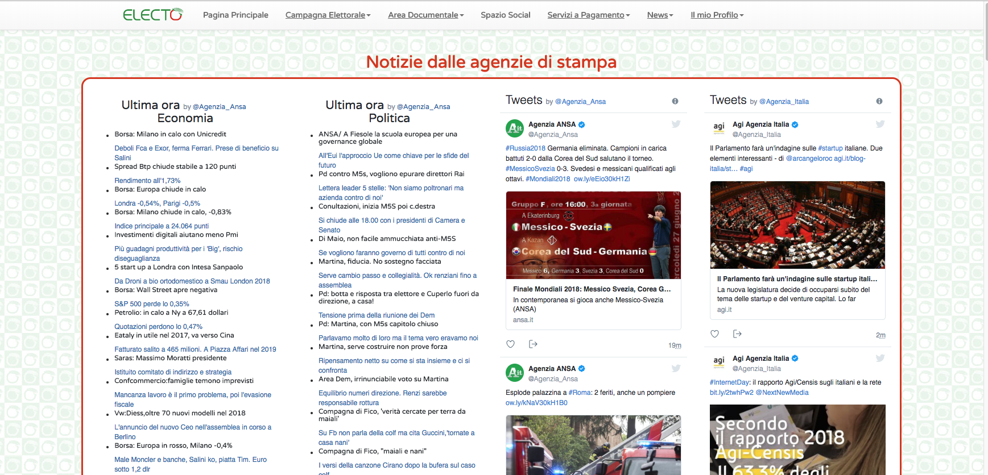
Task: Open the Messico-Svezia match graphic card
Action: tap(593, 235)
